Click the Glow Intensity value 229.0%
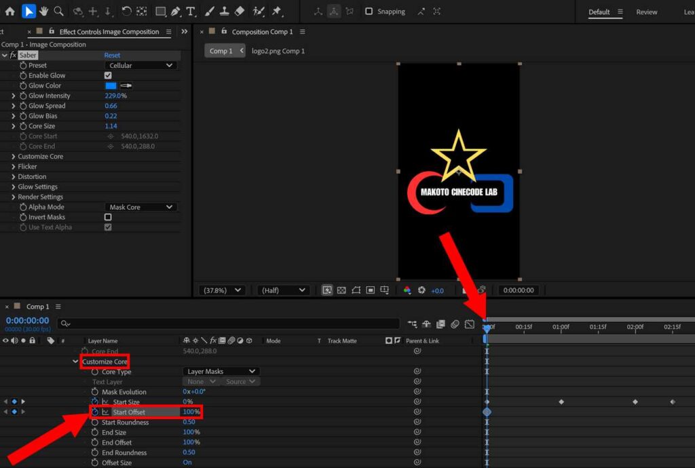Viewport: 695px width, 468px height. [115, 96]
